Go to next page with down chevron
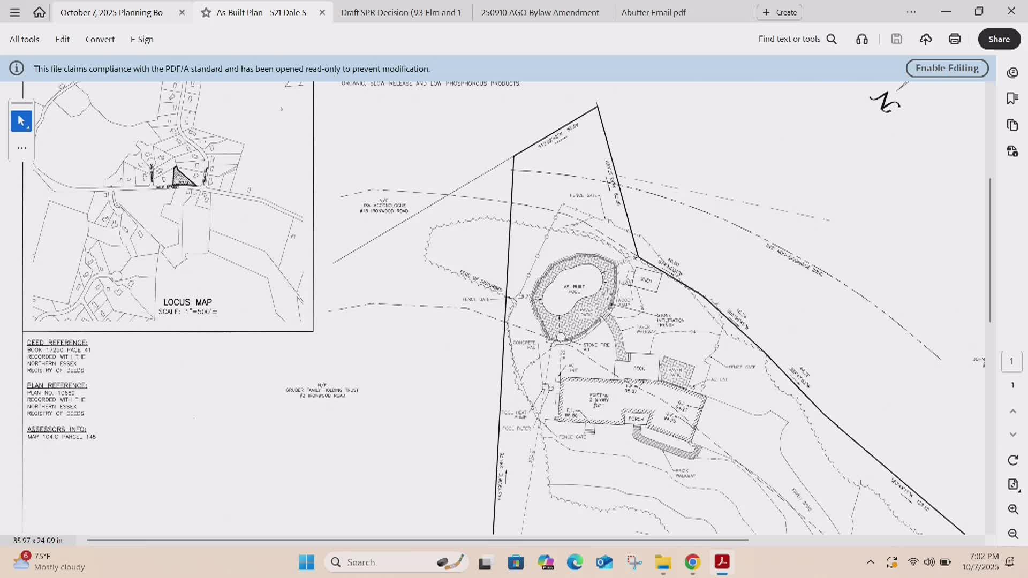The height and width of the screenshot is (578, 1028). 1012,435
